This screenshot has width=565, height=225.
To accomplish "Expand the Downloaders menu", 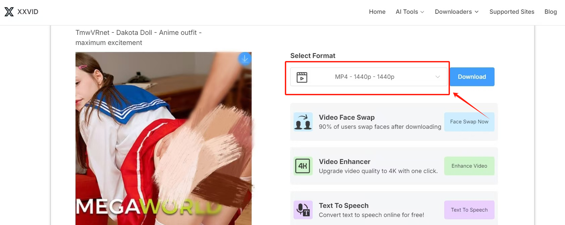I will click(x=457, y=12).
